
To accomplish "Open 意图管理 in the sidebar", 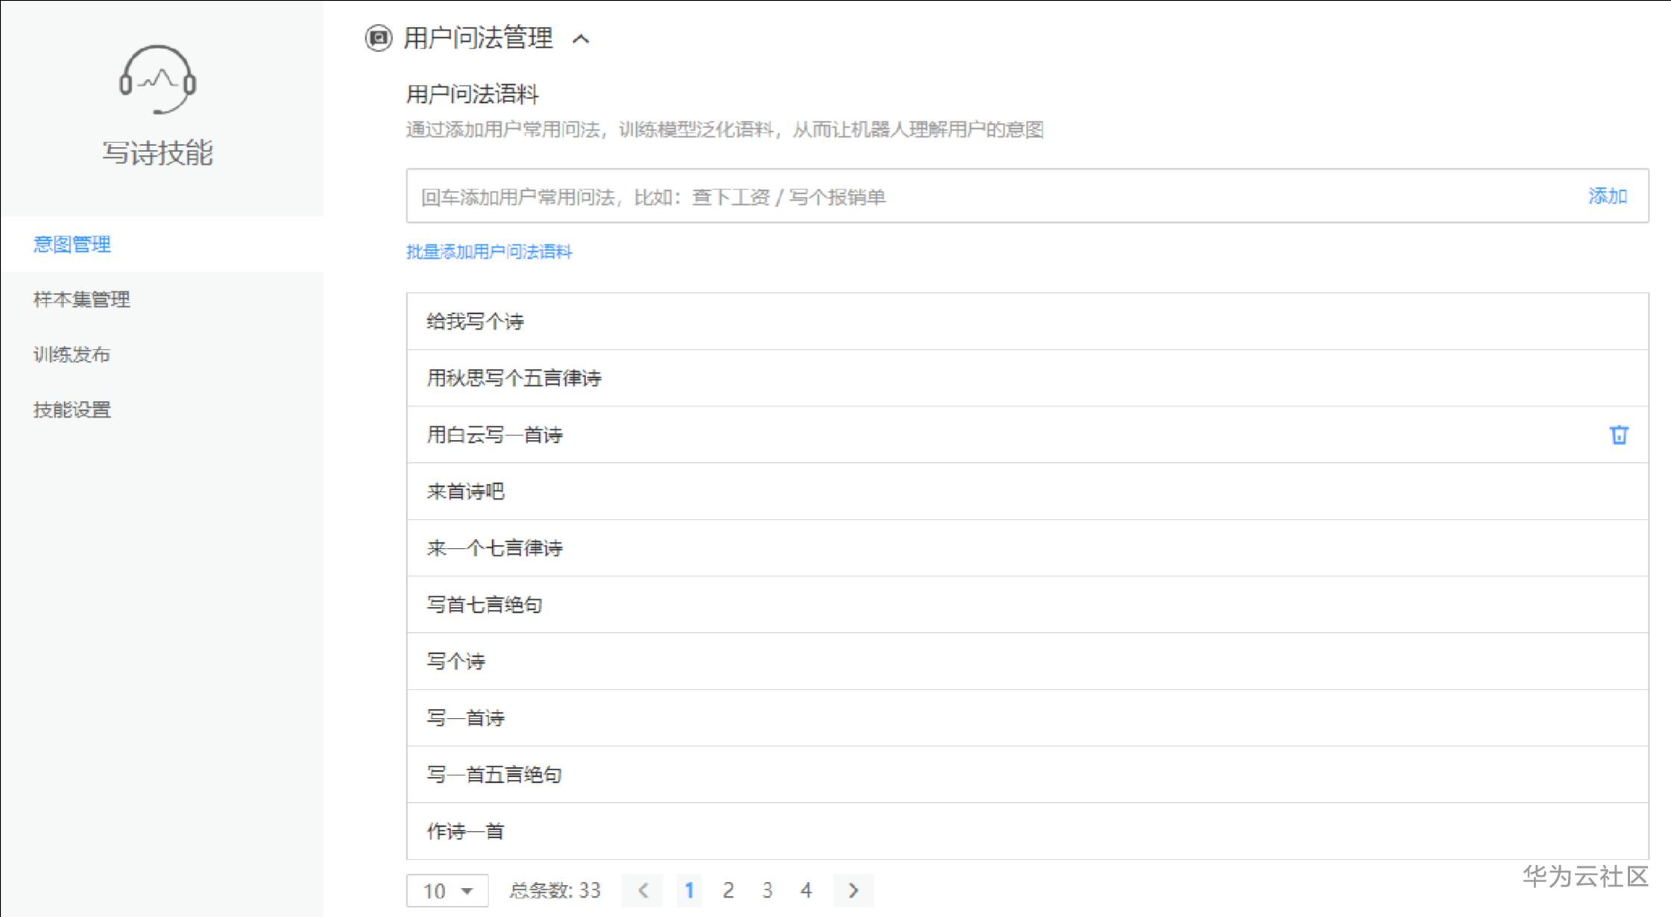I will pyautogui.click(x=72, y=245).
